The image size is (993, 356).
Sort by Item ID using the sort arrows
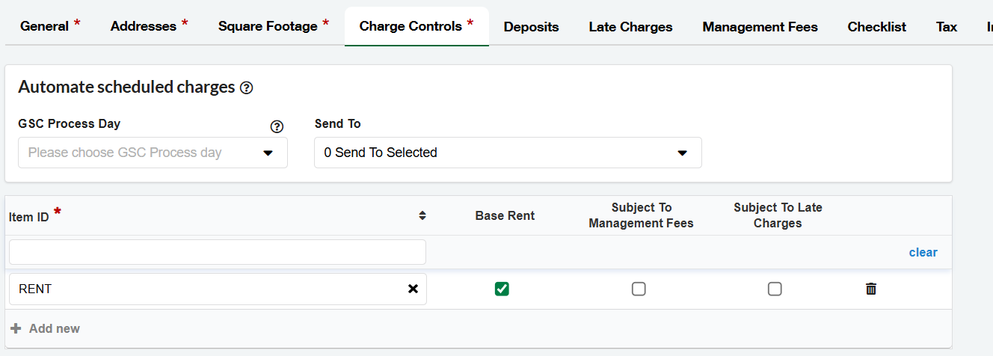tap(422, 215)
